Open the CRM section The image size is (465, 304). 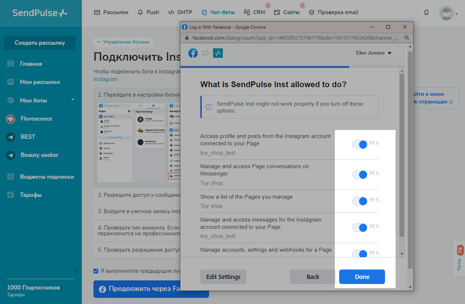[x=254, y=12]
